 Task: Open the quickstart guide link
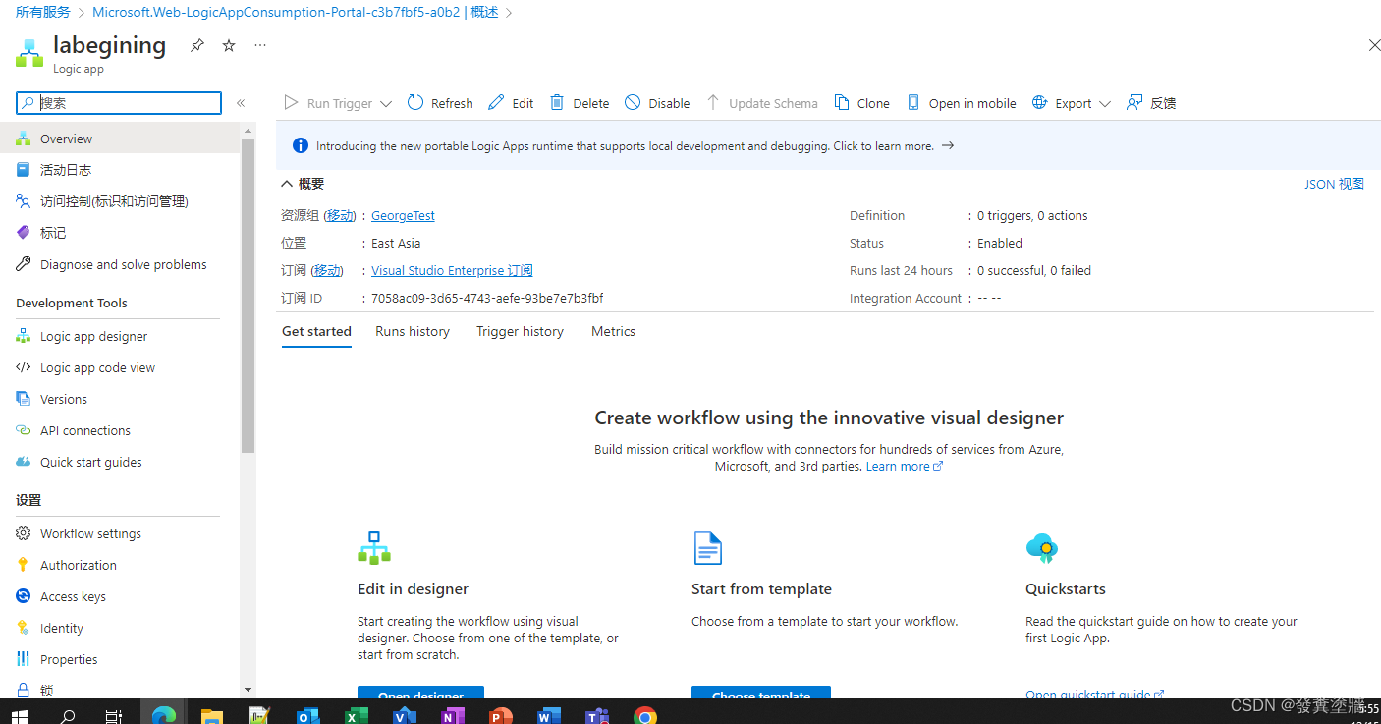[x=1094, y=694]
